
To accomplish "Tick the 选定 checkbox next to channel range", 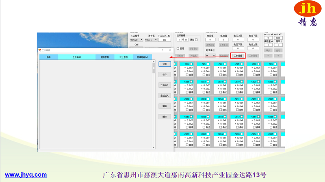I will tap(197, 40).
